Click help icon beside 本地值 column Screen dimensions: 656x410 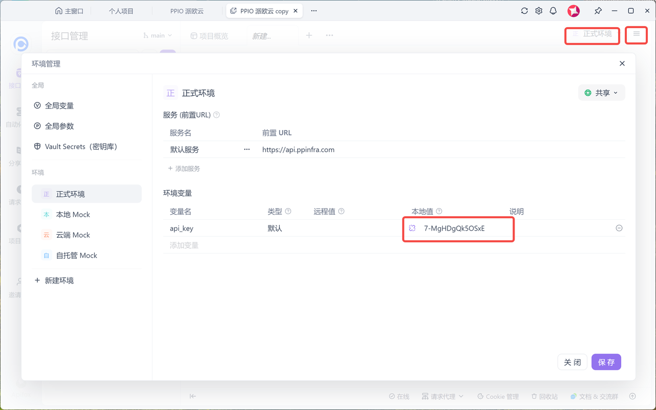[439, 211]
